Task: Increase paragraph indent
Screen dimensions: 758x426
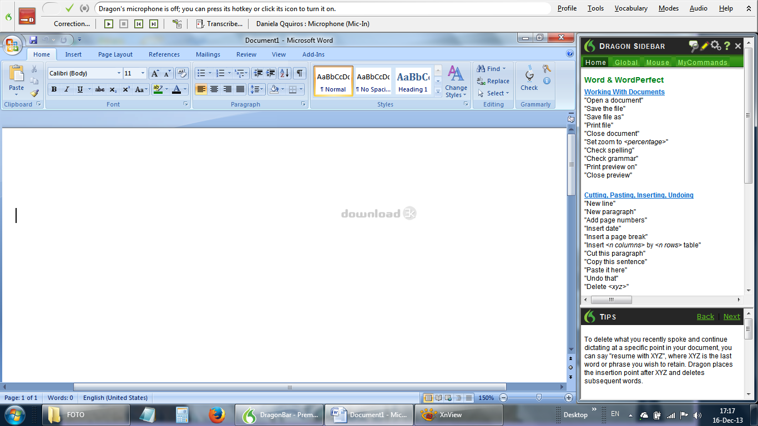Action: pos(270,73)
